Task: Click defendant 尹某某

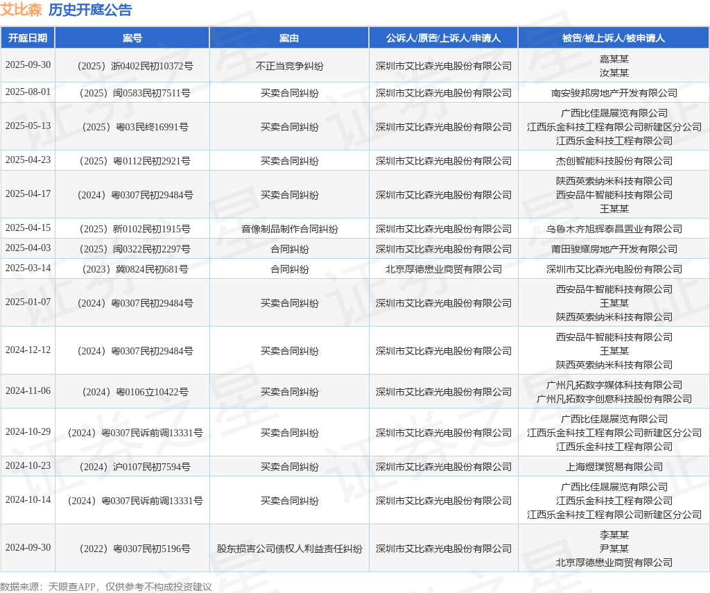Action: [x=614, y=549]
